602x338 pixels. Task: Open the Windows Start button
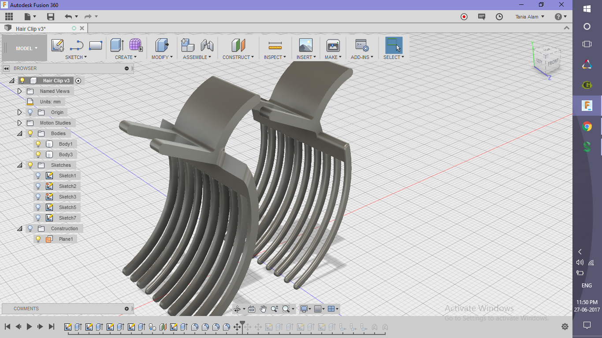point(587,9)
